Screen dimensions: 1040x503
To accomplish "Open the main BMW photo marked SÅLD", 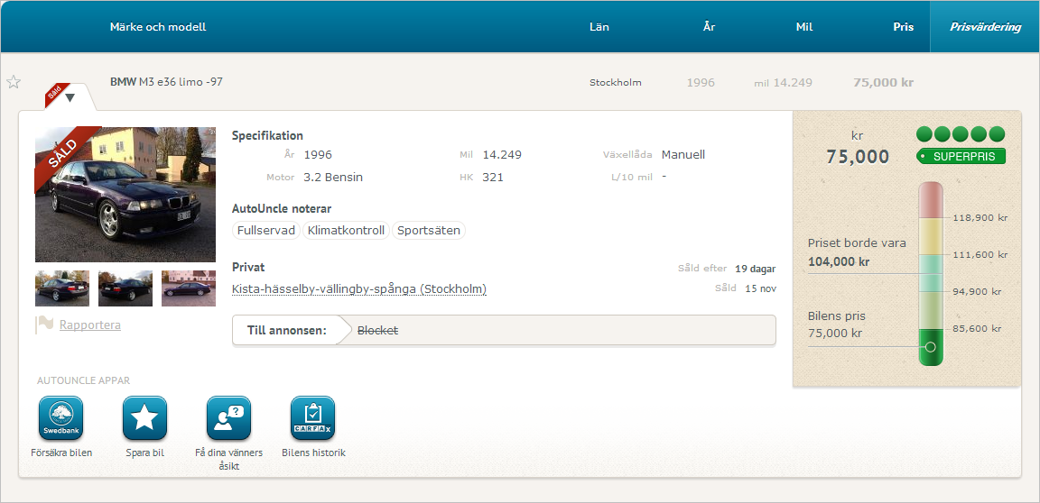I will pyautogui.click(x=125, y=195).
